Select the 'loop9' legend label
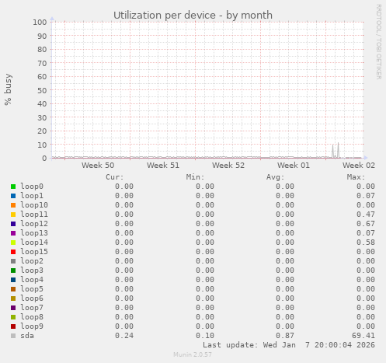Viewport: 386px width, 363px height. [x=32, y=326]
